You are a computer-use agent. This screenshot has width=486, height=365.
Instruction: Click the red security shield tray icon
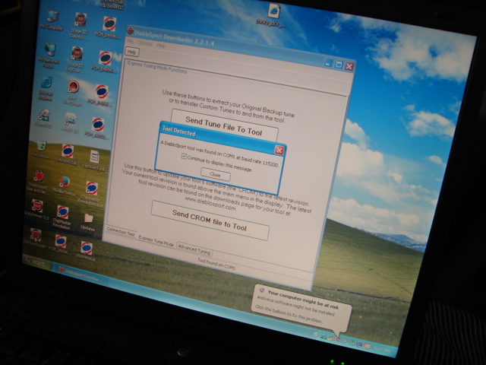tap(338, 339)
